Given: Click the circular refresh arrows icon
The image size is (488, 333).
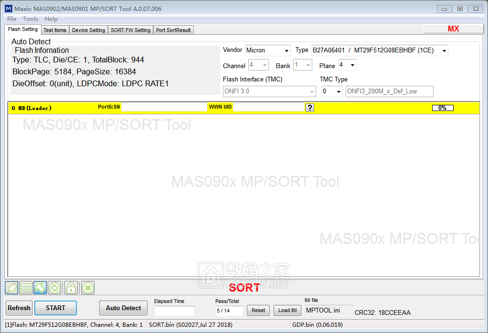Looking at the screenshot, I should click(x=55, y=288).
